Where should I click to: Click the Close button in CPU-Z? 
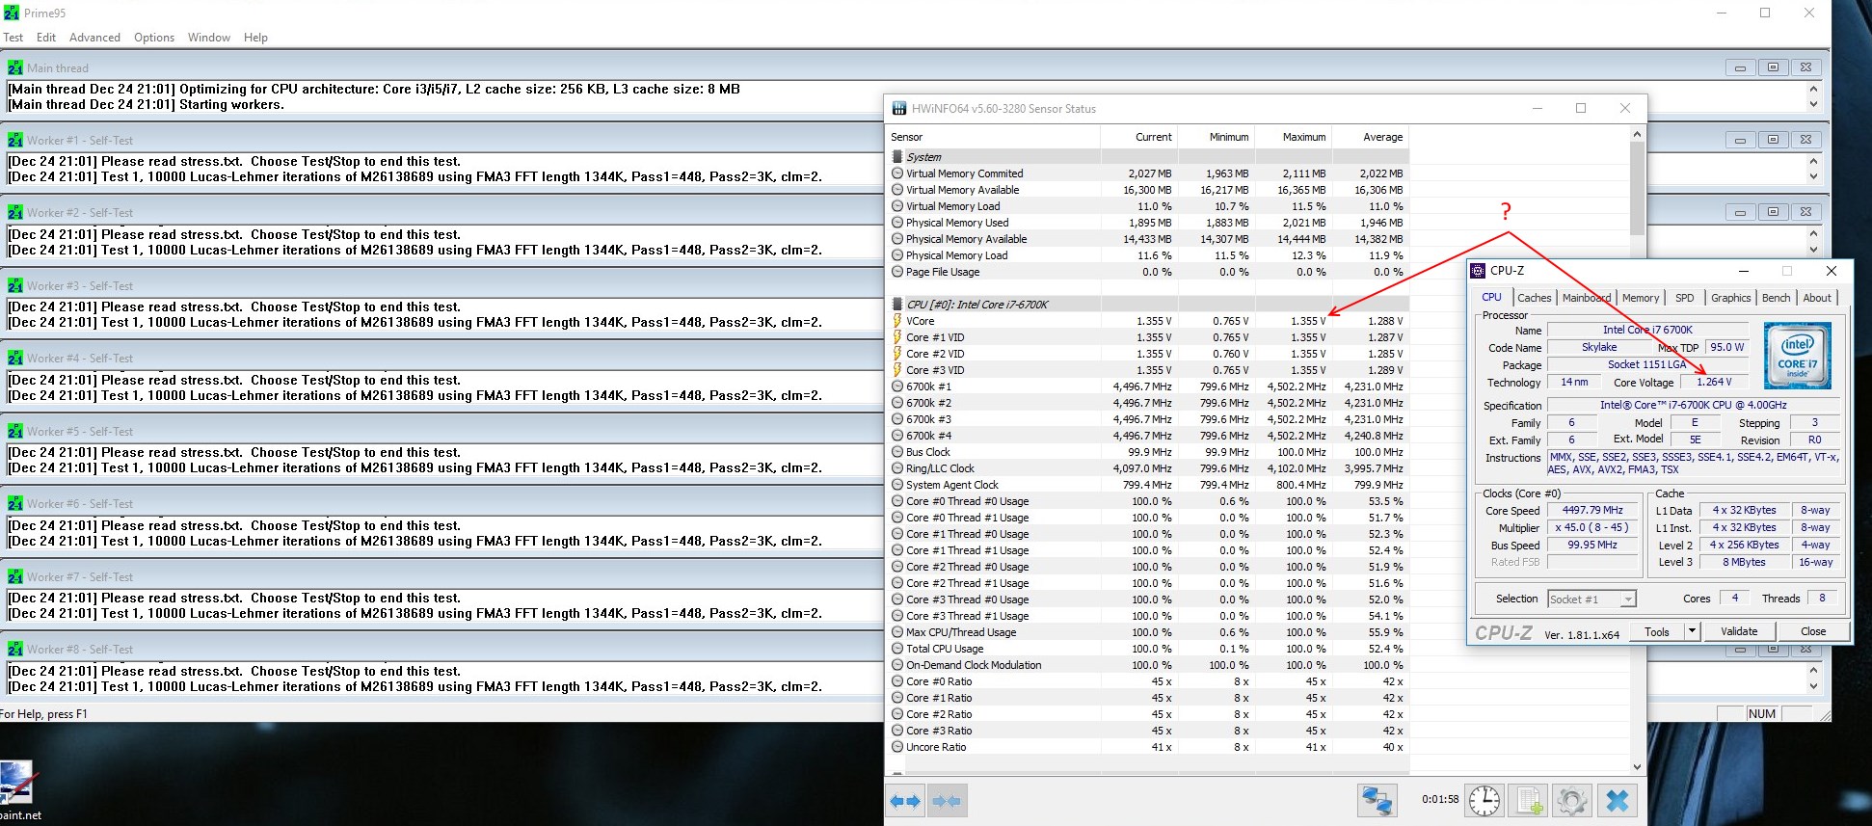(x=1813, y=631)
